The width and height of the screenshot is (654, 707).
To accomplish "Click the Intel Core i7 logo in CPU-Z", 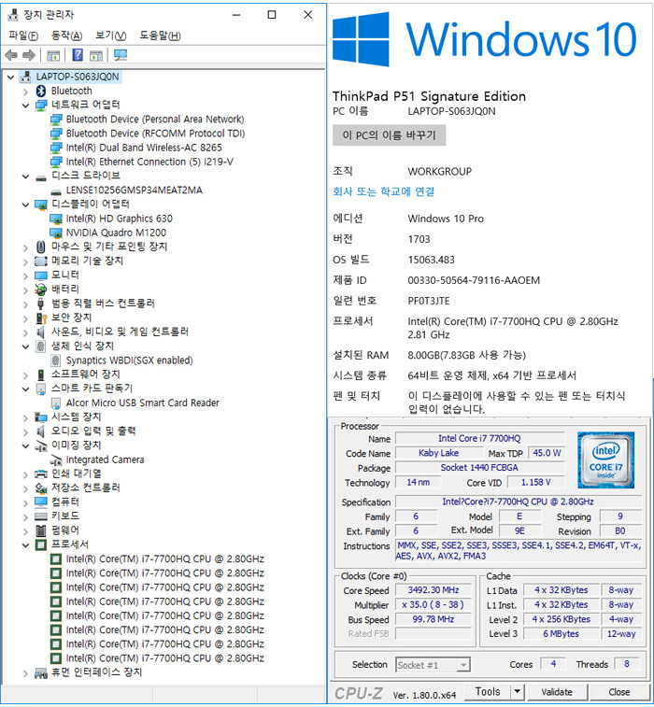I will click(605, 460).
